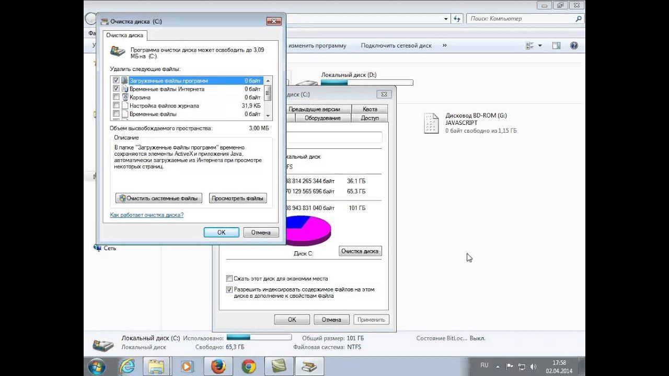Select the Очистка диска tab
Image resolution: width=669 pixels, height=376 pixels.
pyautogui.click(x=125, y=35)
